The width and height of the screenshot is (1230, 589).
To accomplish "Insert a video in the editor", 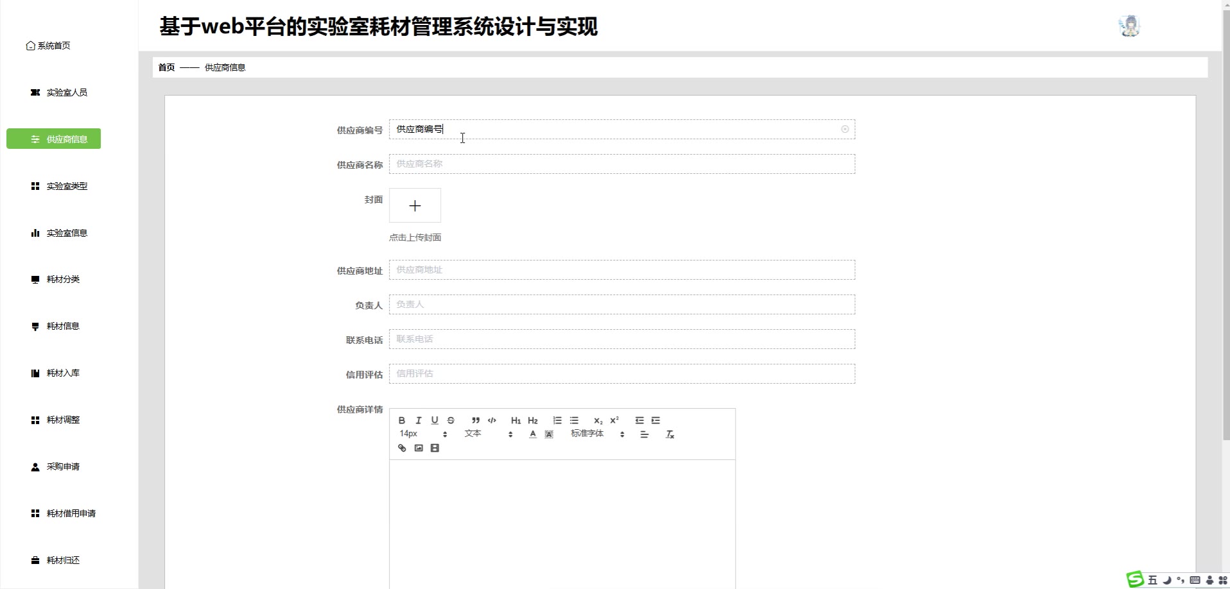I will coord(435,448).
